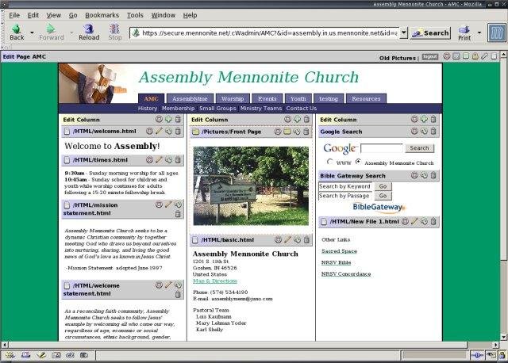Click the pencil edit icon for /HTML/welcome.html

pyautogui.click(x=159, y=132)
